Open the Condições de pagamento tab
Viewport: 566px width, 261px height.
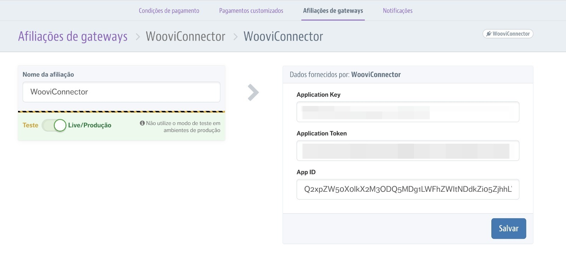click(x=169, y=11)
